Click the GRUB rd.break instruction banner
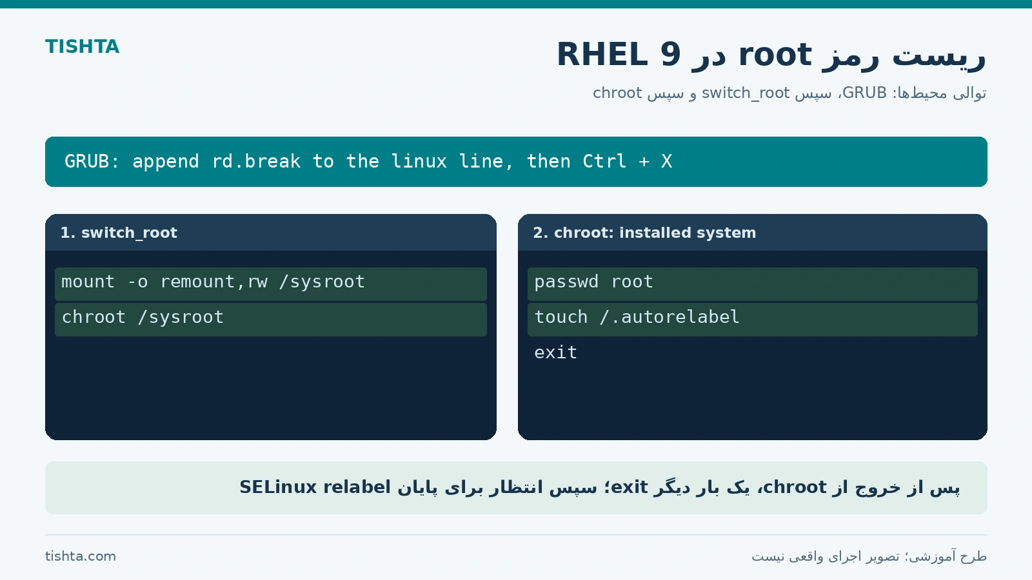This screenshot has height=580, width=1032. (516, 162)
